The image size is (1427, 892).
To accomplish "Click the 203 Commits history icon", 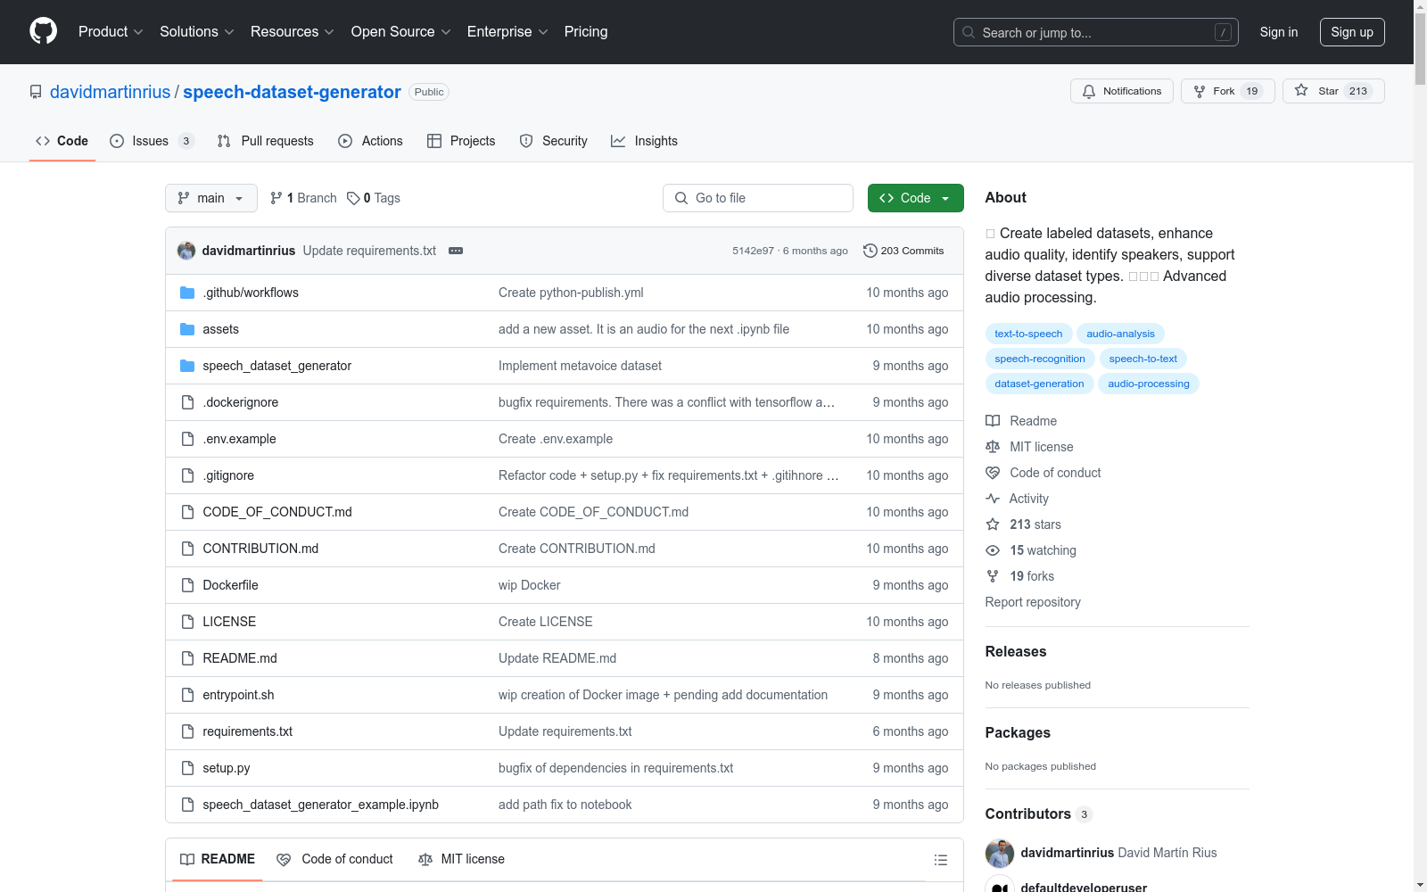I will [x=870, y=251].
